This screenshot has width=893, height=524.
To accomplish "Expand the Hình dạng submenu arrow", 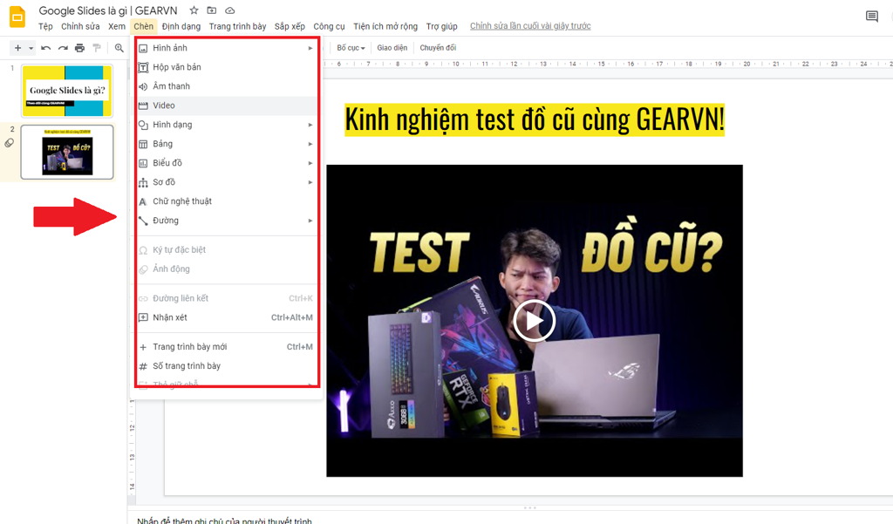I will (310, 125).
